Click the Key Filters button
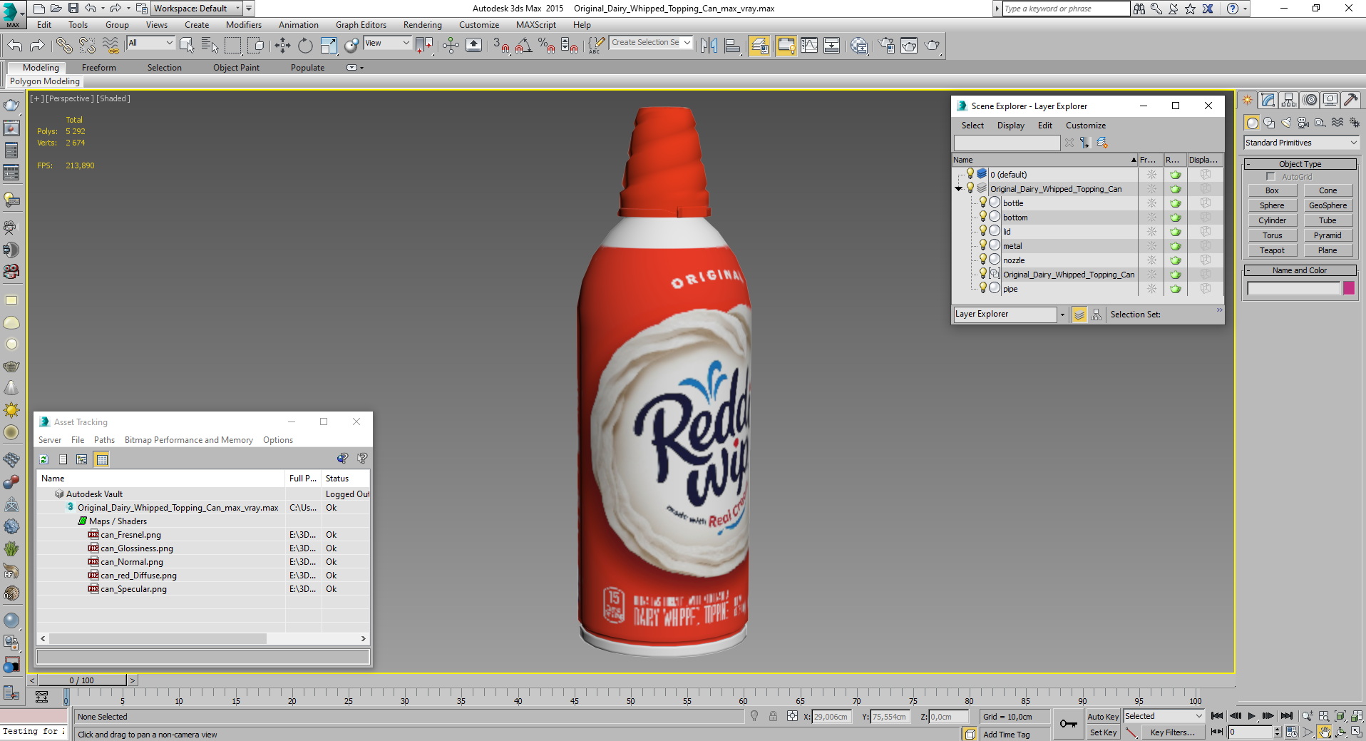This screenshot has width=1366, height=741. point(1172,732)
